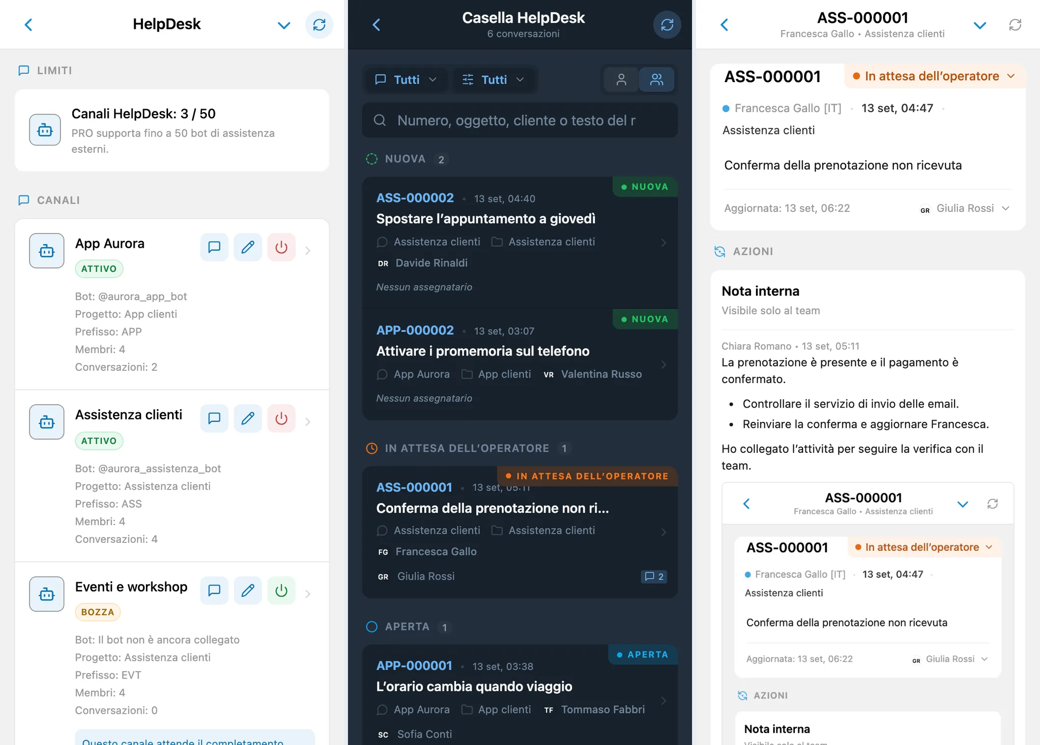
Task: Expand the HelpDesk header dropdown chevron
Action: 284,25
